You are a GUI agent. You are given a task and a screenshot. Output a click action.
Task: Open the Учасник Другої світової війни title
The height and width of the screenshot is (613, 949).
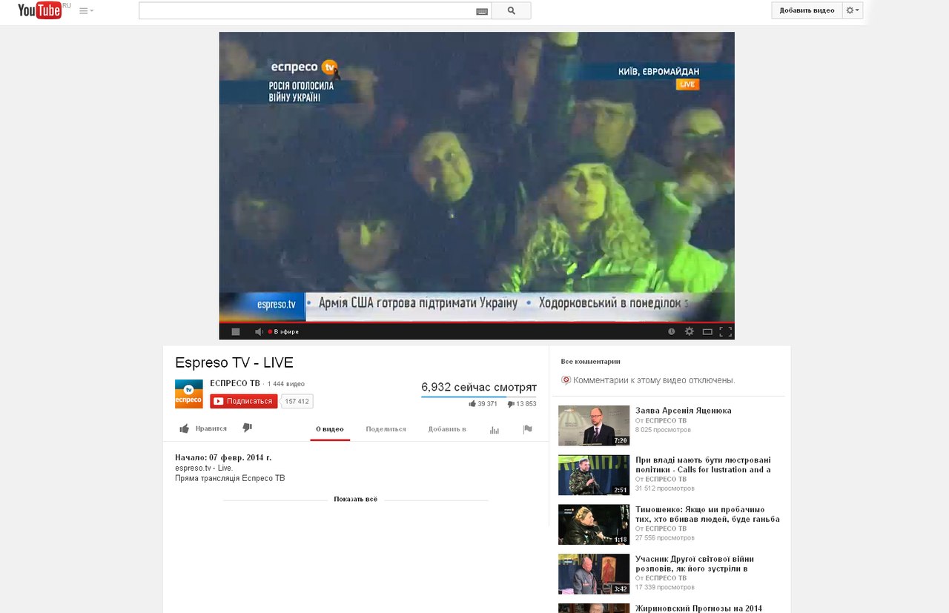point(695,564)
